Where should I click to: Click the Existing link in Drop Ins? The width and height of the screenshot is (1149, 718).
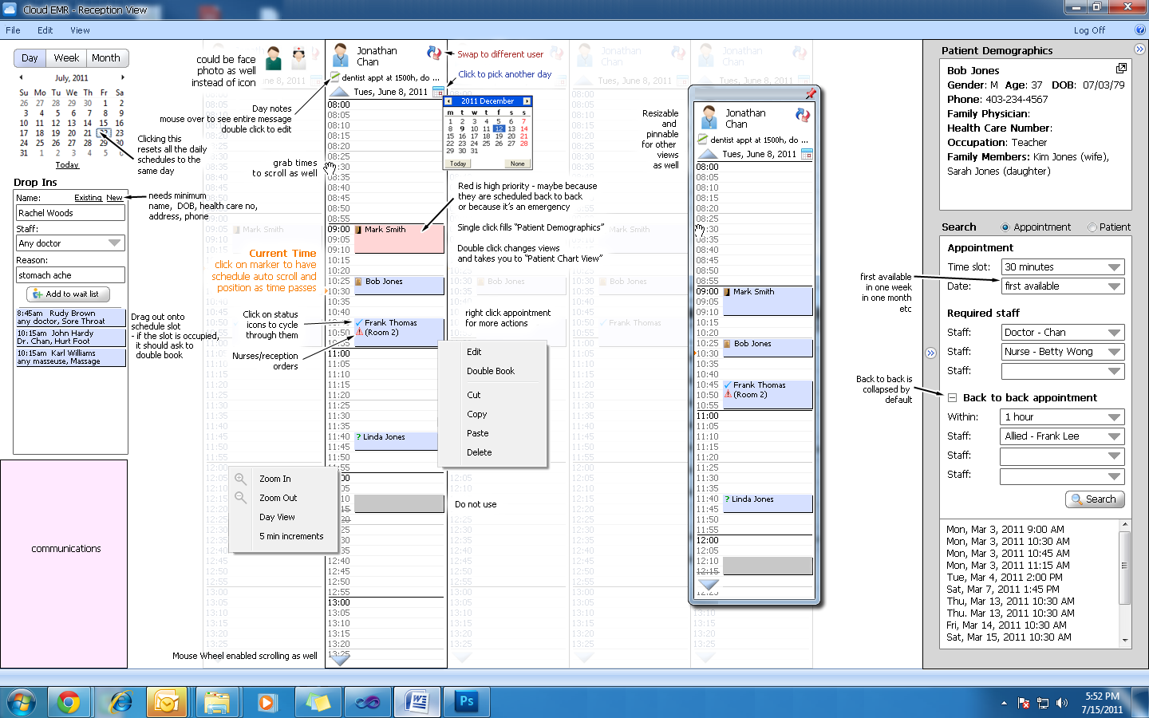(88, 198)
